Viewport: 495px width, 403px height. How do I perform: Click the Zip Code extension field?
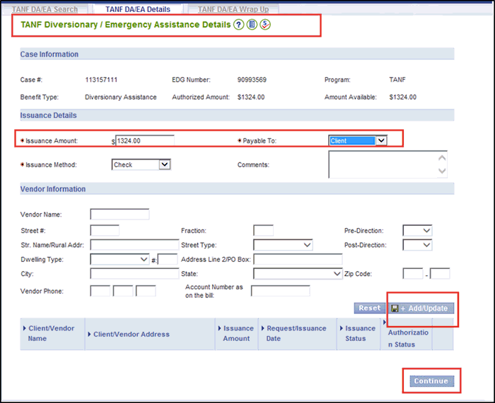click(x=440, y=274)
